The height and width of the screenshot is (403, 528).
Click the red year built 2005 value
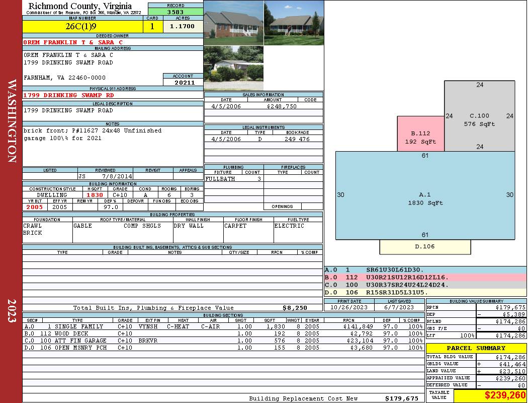click(35, 207)
